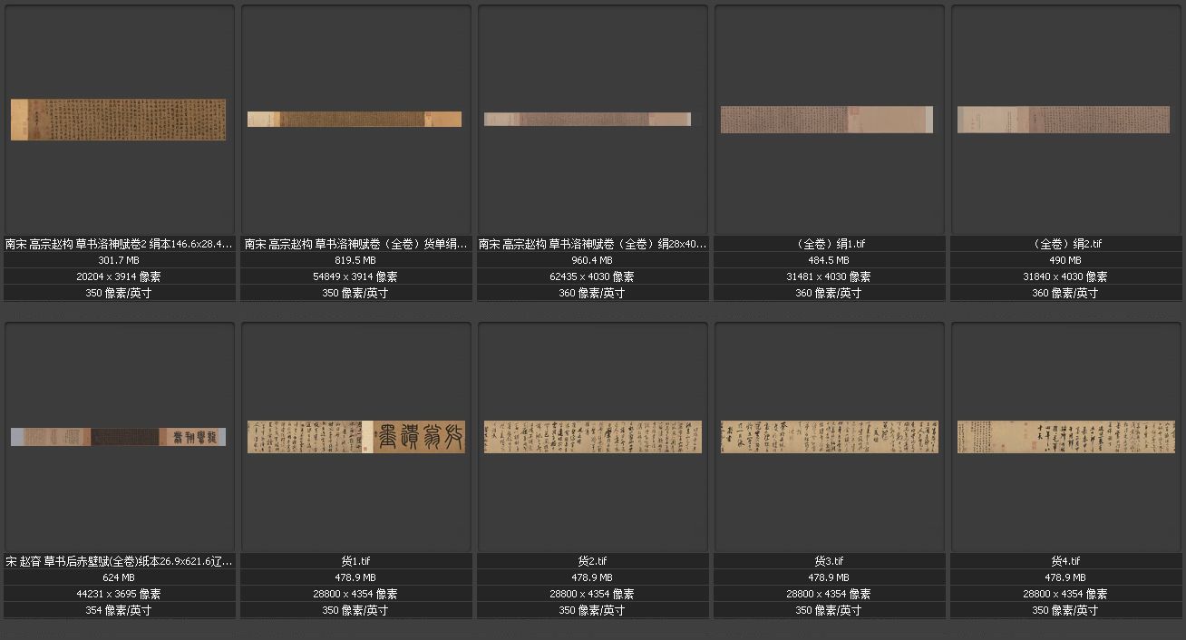Select the 960.4 MB scroll image thumbnail

(x=588, y=119)
